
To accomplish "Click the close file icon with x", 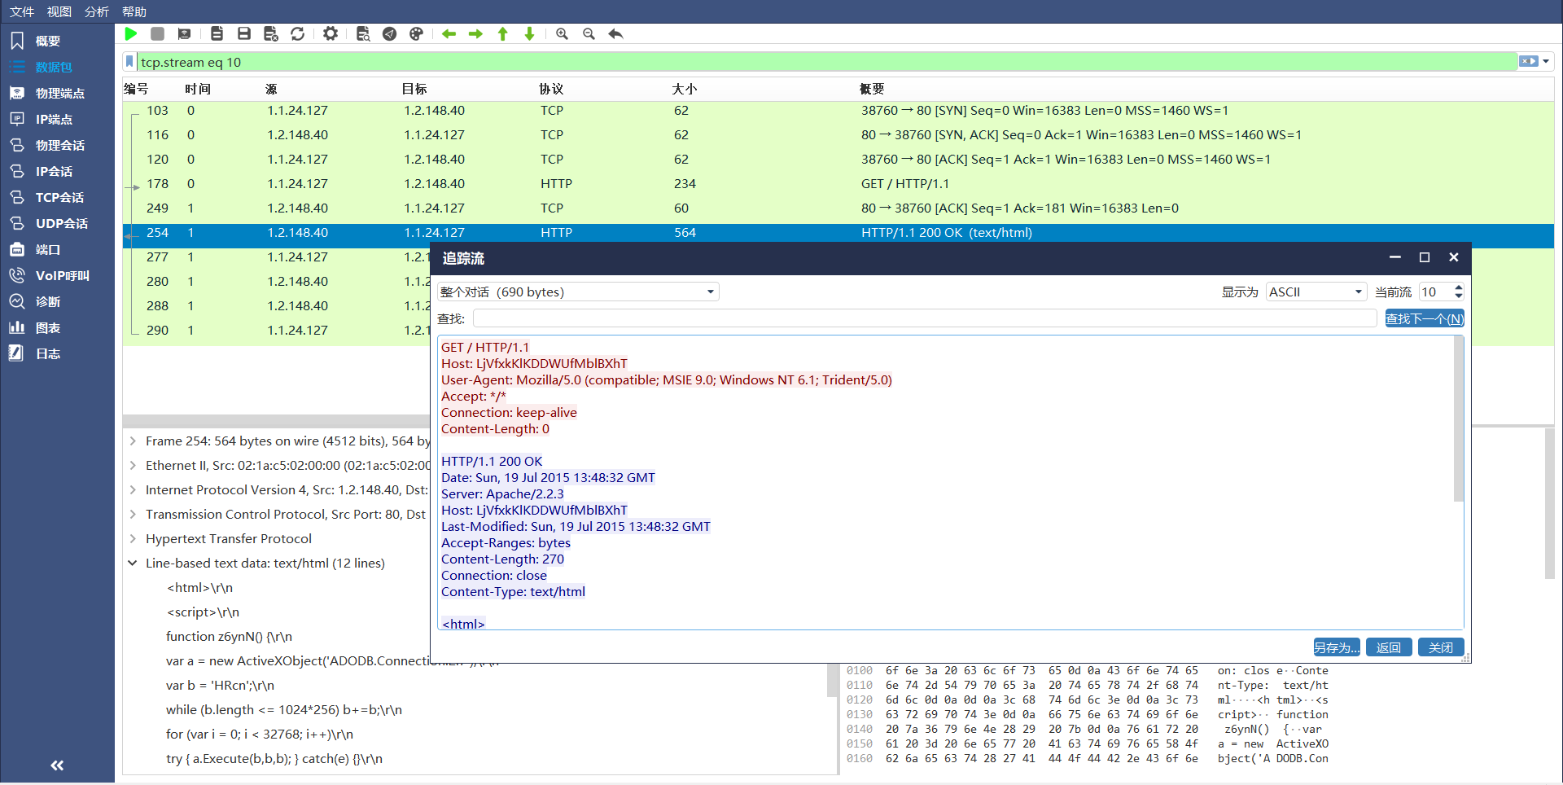I will coord(271,33).
